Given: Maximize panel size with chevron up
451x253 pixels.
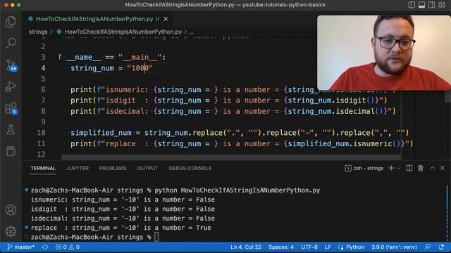Looking at the screenshot, I should click(x=432, y=168).
